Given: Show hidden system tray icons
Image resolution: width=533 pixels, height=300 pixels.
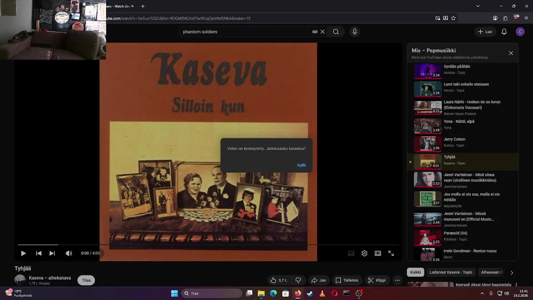Looking at the screenshot, I should (x=482, y=293).
